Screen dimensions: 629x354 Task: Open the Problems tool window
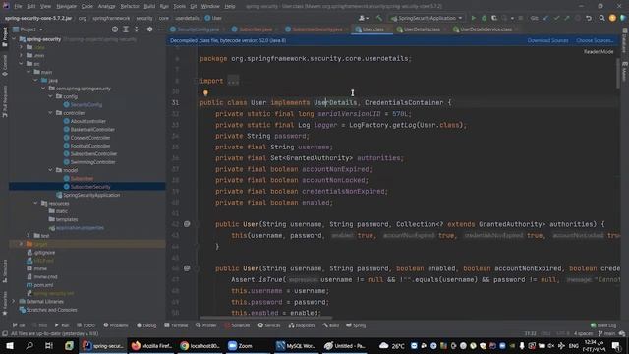click(x=116, y=325)
